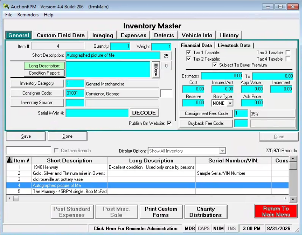Click the Inventory Source button
Image resolution: width=302 pixels, height=235 pixels.
coord(37,103)
